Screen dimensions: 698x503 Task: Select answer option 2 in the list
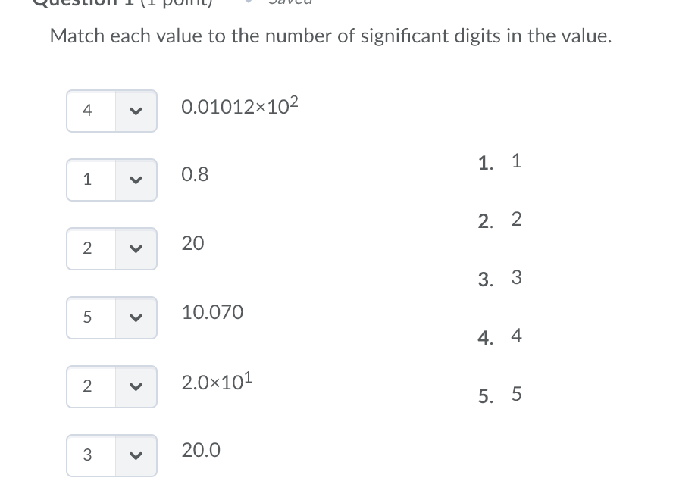(516, 219)
